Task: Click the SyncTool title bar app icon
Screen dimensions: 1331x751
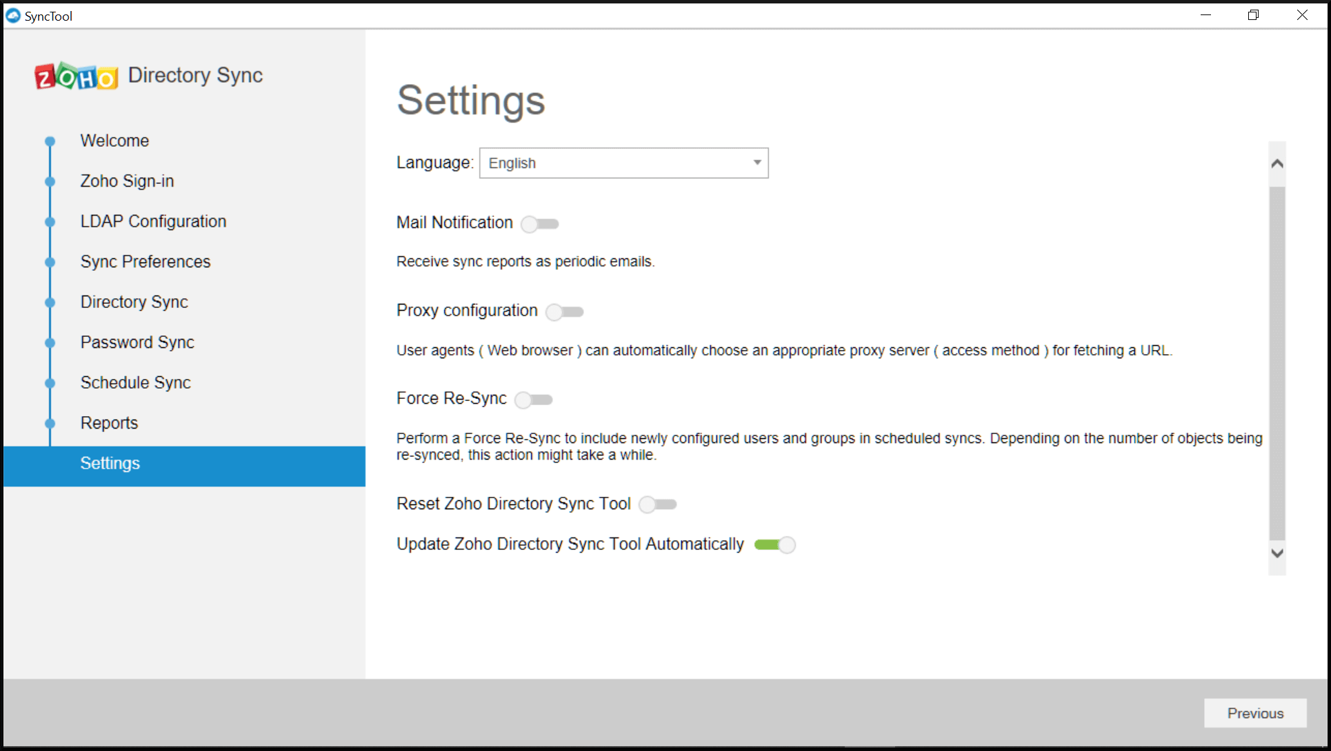Action: [x=13, y=15]
